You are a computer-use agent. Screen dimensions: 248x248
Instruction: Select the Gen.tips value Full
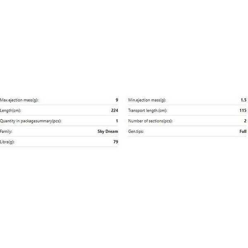243,131
